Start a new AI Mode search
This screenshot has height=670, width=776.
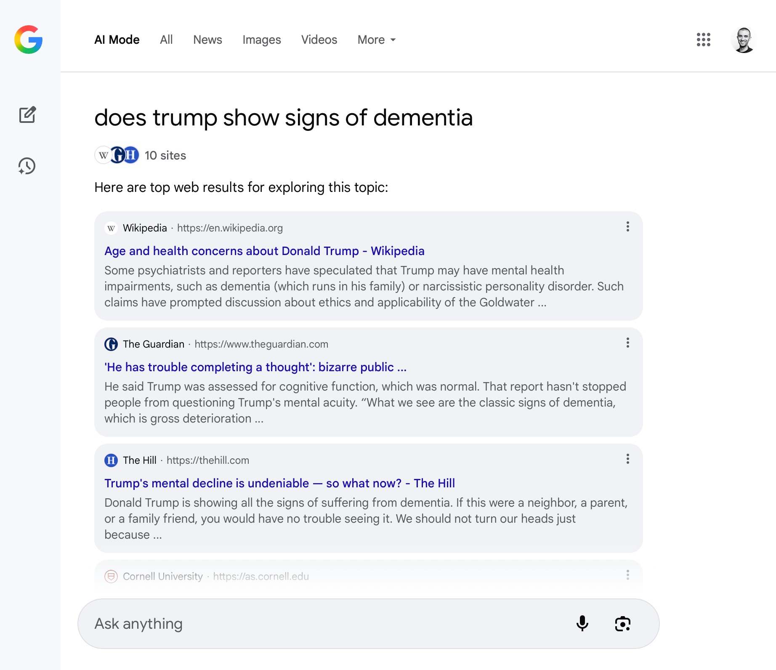[x=27, y=114]
